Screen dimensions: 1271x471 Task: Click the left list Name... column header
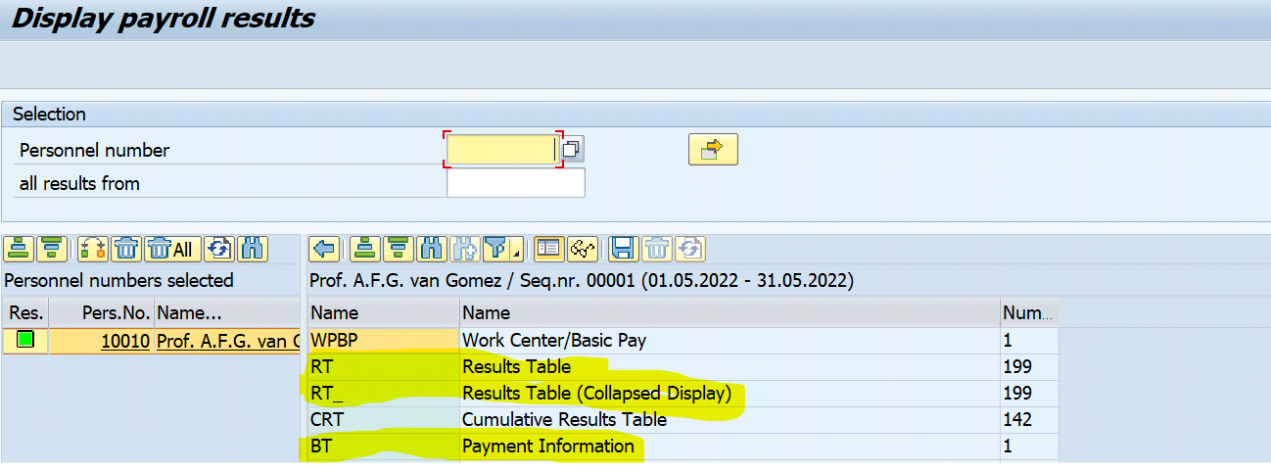coord(226,313)
